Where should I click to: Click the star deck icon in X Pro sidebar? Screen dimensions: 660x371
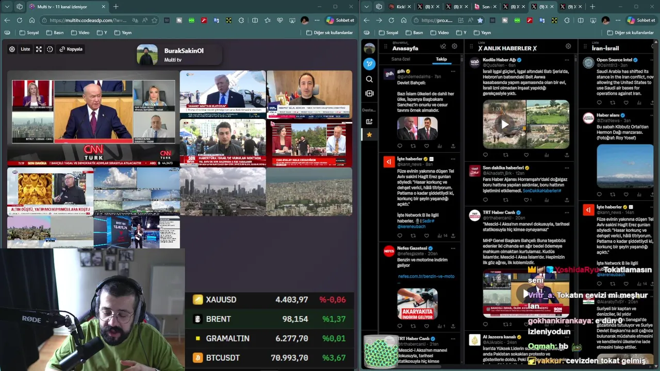point(369,134)
